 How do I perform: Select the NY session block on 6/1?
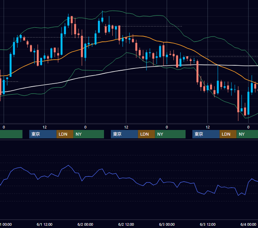click(x=89, y=134)
